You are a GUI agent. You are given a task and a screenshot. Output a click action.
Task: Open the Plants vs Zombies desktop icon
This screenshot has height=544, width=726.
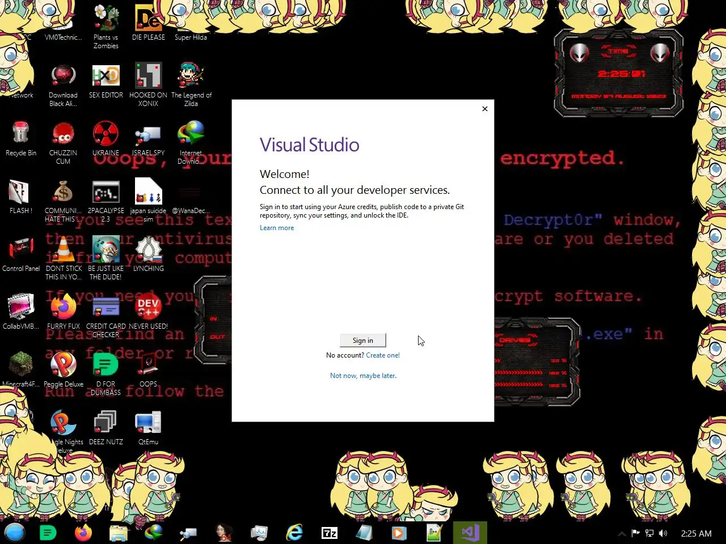pos(106,27)
